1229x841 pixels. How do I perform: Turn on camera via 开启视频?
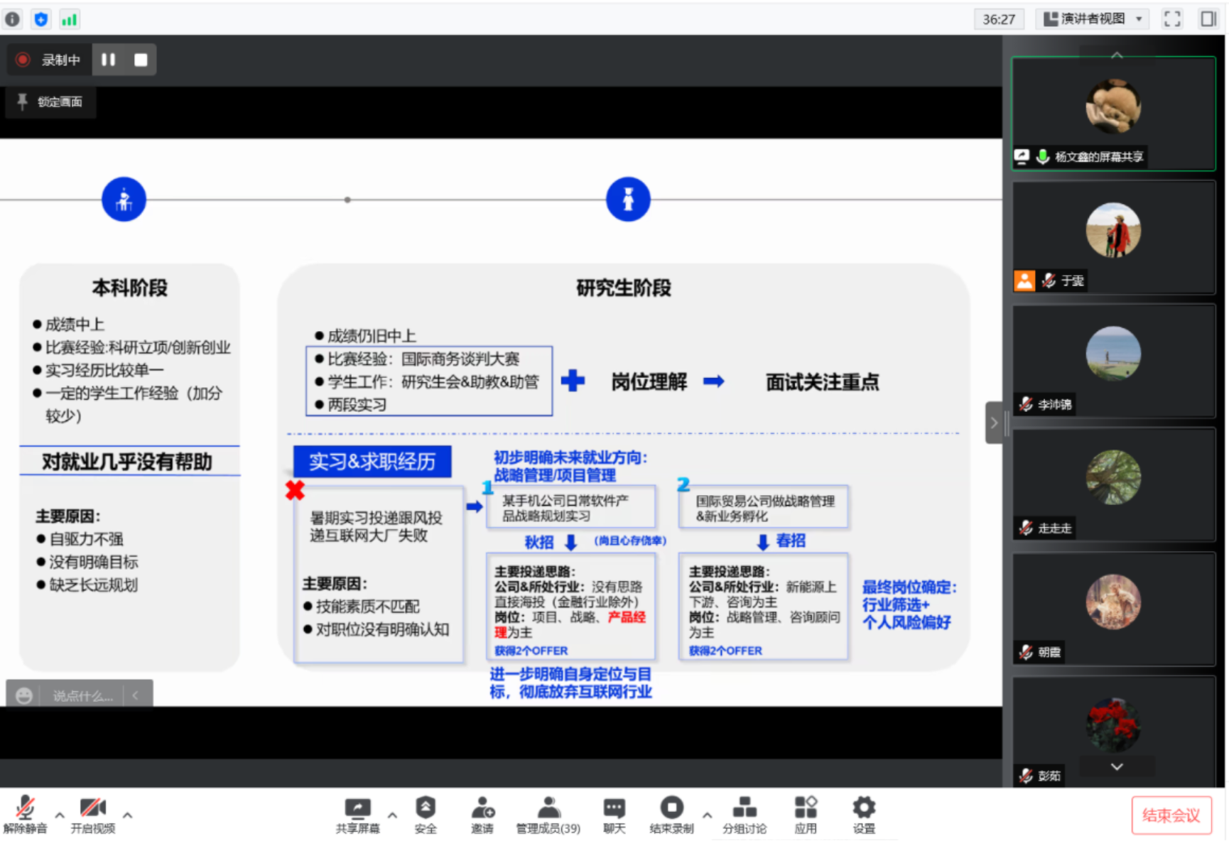click(94, 815)
